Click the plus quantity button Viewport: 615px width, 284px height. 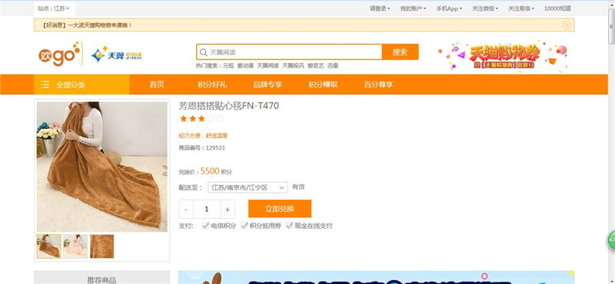(x=228, y=210)
